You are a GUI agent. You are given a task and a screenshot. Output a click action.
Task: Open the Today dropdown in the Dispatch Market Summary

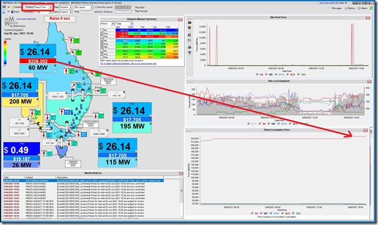(x=124, y=23)
